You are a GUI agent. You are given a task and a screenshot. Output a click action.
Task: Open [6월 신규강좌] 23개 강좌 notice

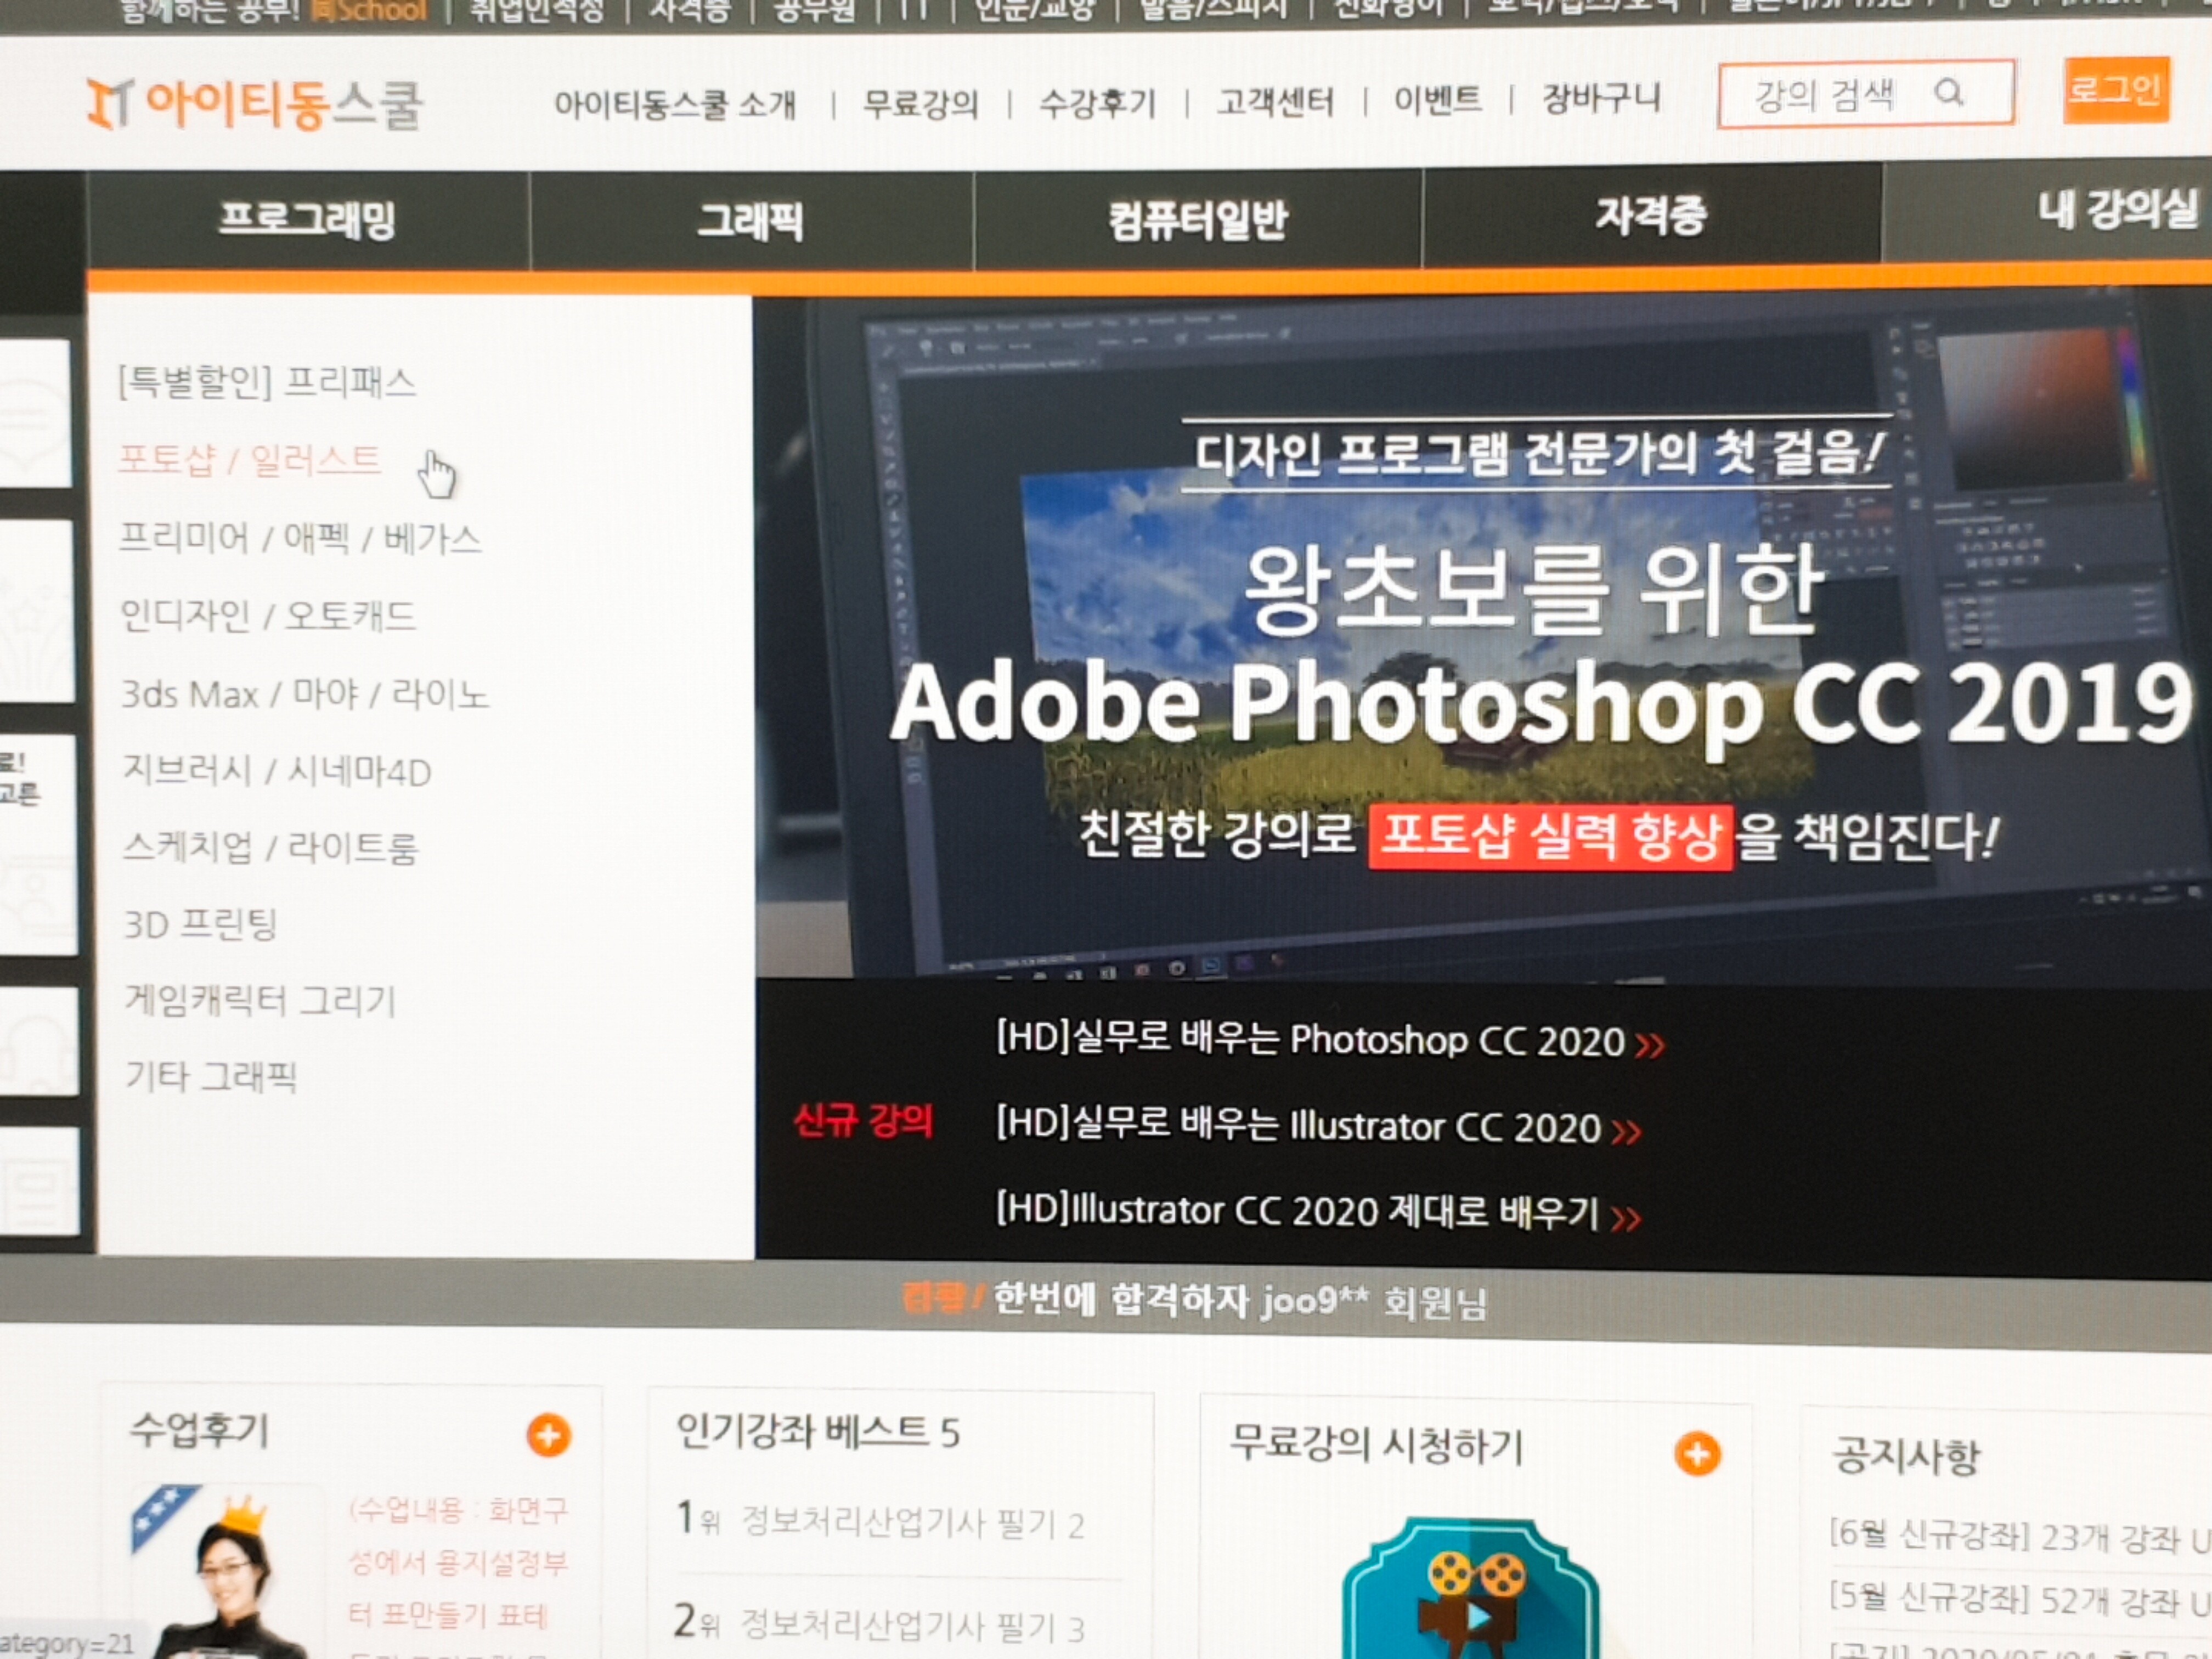[2020, 1536]
